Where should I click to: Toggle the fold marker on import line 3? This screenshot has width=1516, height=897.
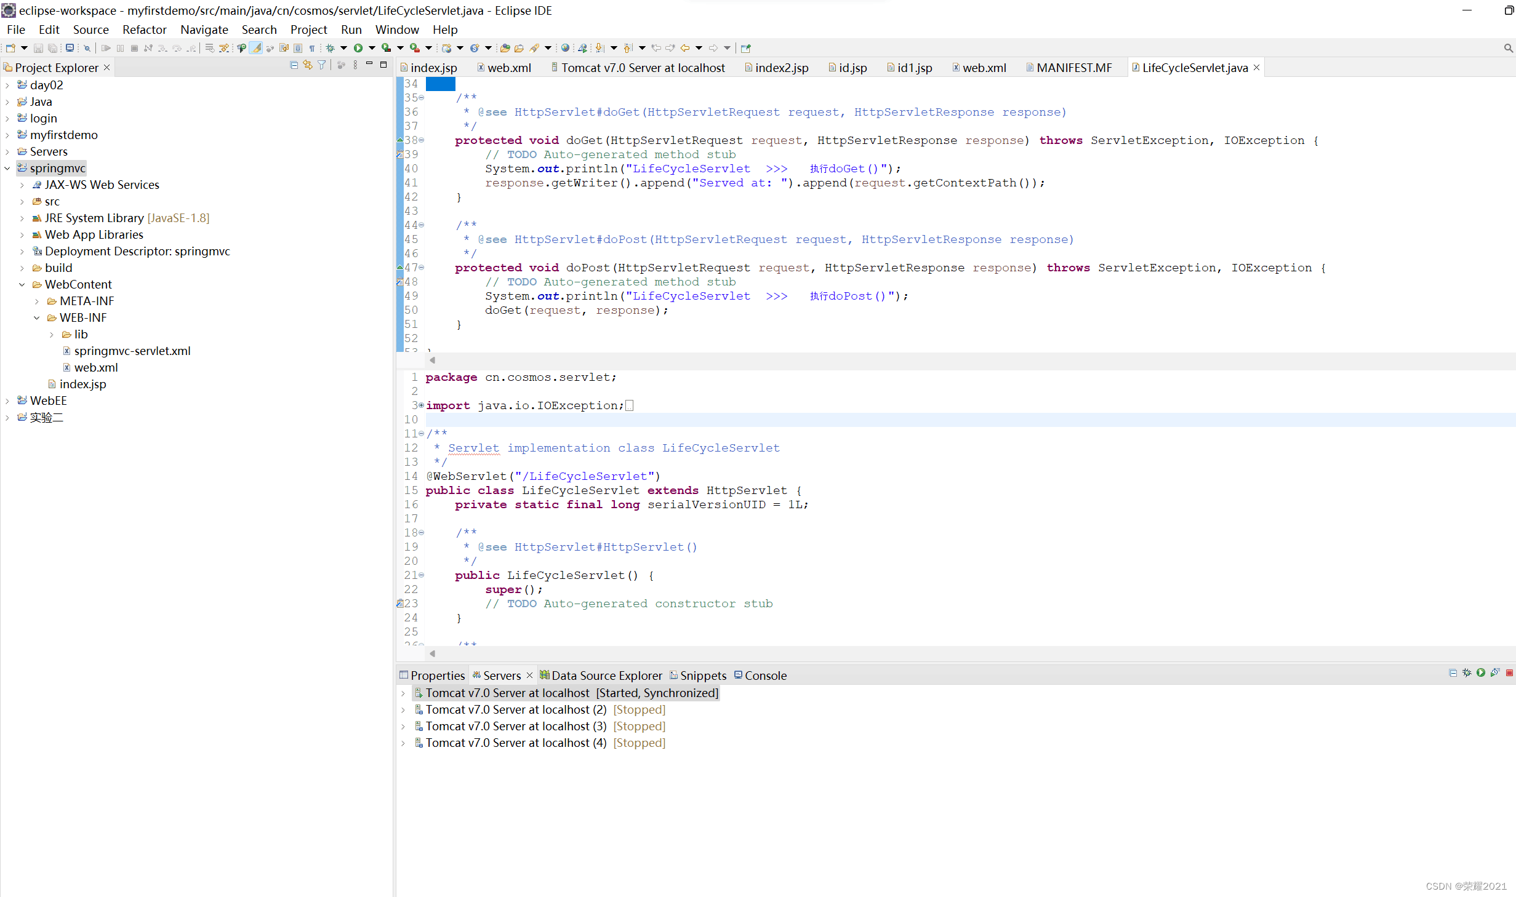tap(422, 405)
